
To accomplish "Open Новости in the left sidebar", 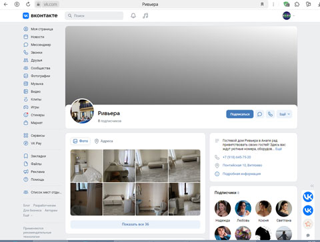I will 34,37.
